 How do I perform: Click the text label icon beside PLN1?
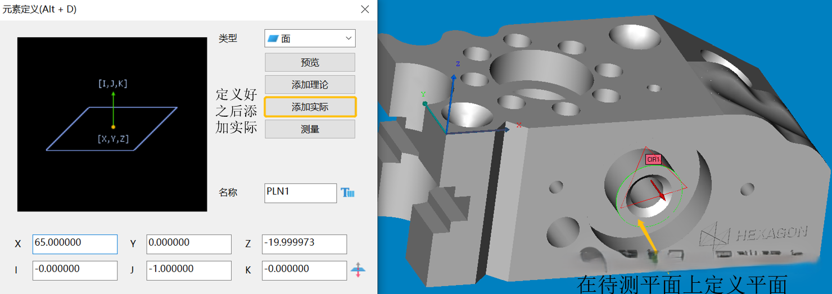[x=348, y=192]
